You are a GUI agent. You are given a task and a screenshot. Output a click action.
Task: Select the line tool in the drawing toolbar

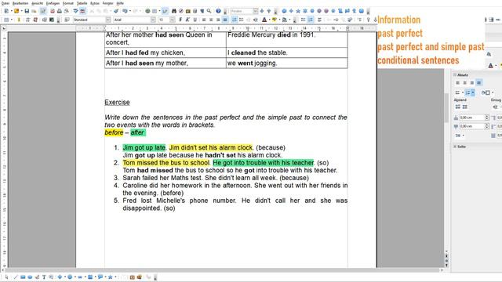point(16,277)
